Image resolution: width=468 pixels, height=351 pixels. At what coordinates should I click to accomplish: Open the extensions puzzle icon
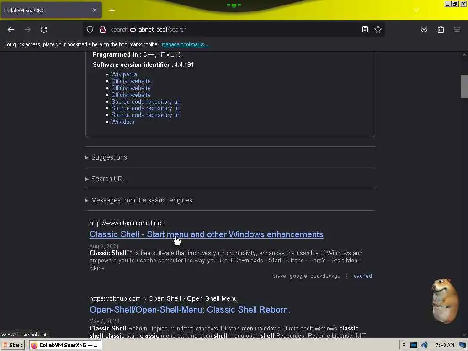[x=441, y=29]
